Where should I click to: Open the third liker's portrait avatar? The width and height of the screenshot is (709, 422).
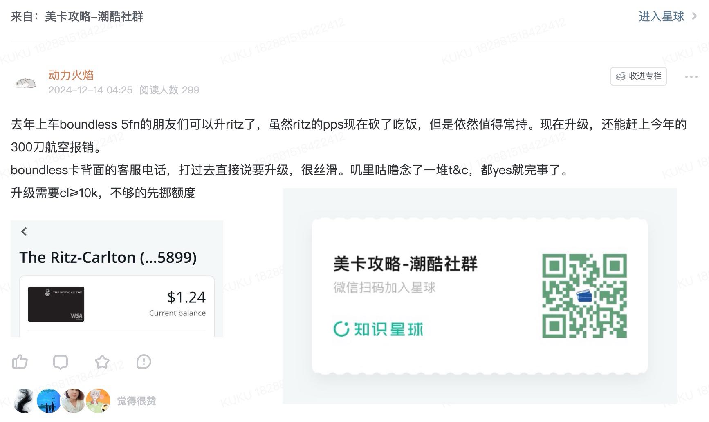pos(73,401)
